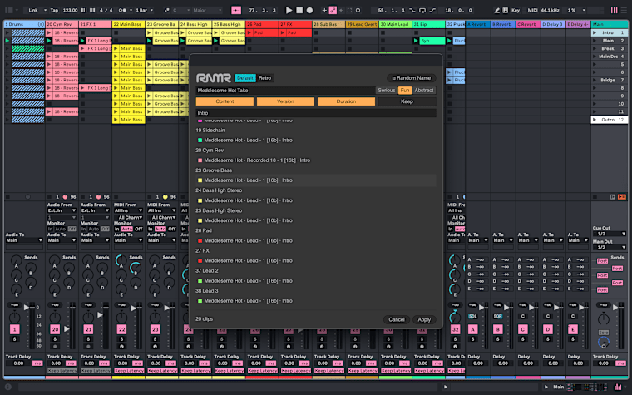This screenshot has width=632, height=395.
Task: Toggle the pink view switcher icon at top right
Action: (x=614, y=10)
